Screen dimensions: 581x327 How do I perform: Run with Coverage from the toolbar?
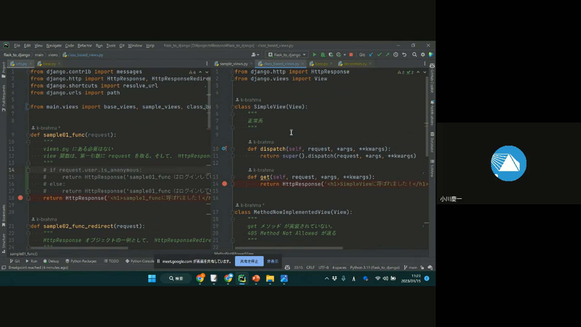pos(331,55)
